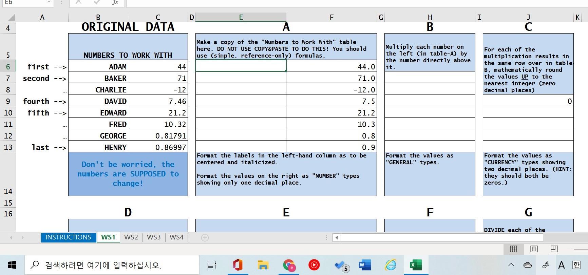Screen dimensions: 588x275
Task: Click the formula bar input area
Action: (x=356, y=3)
